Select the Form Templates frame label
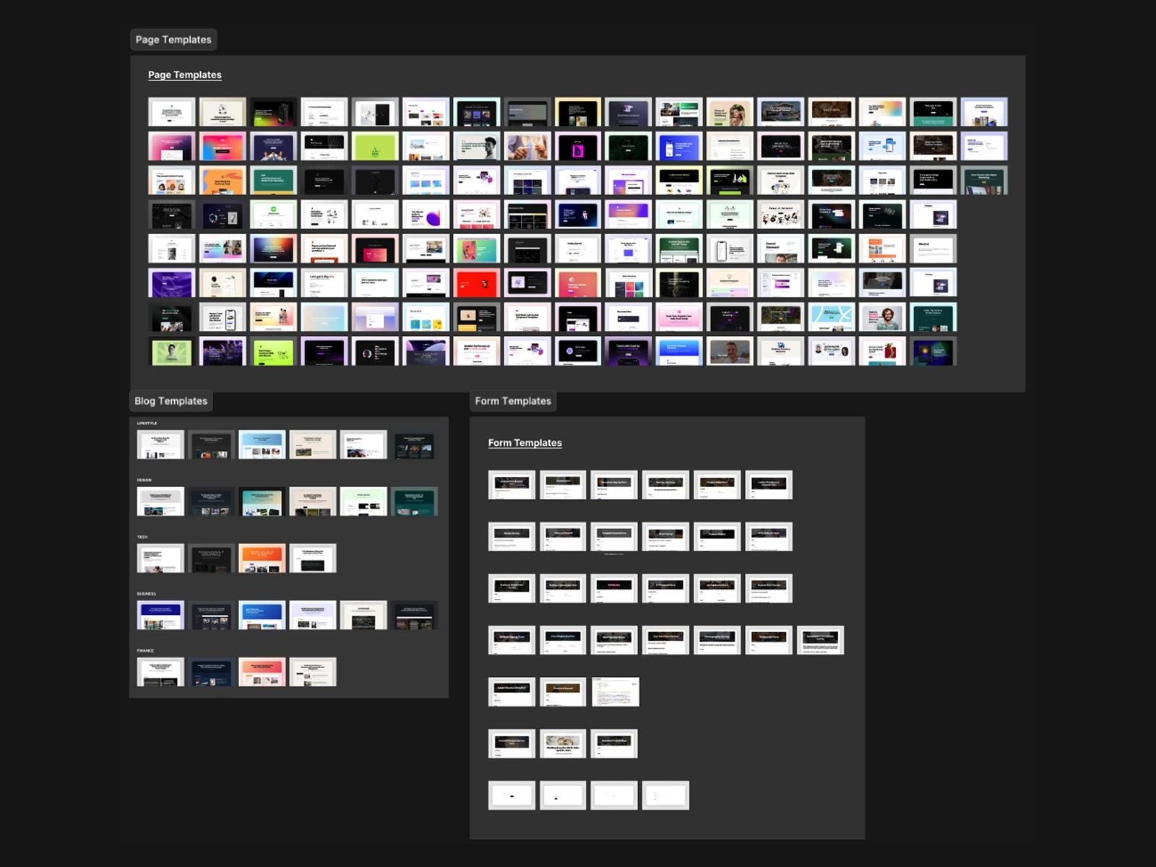This screenshot has width=1156, height=867. [x=513, y=401]
